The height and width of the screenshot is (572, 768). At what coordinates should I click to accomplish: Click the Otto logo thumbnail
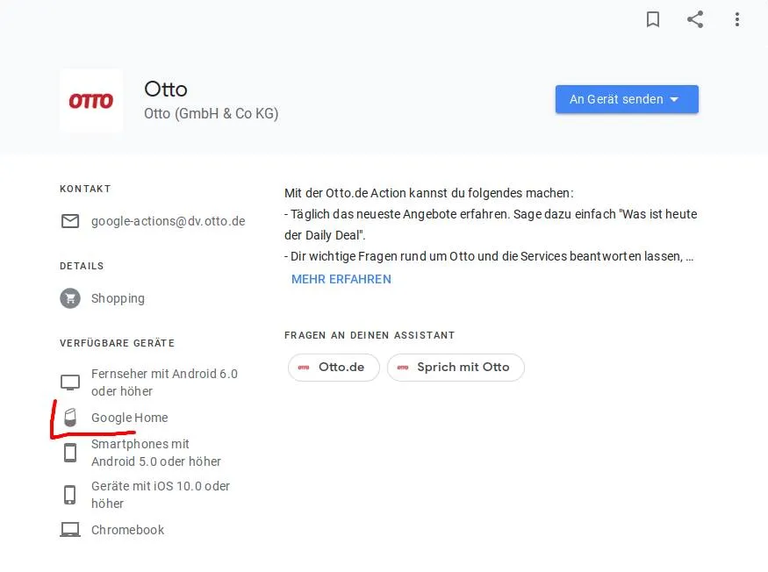(x=91, y=101)
